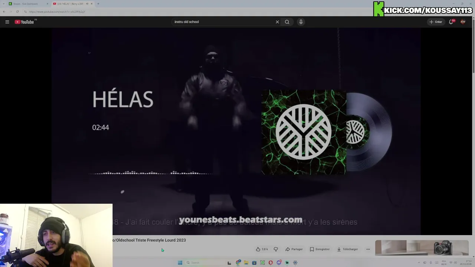The width and height of the screenshot is (475, 267).
Task: Open more actions three-dot menu
Action: pyautogui.click(x=368, y=249)
